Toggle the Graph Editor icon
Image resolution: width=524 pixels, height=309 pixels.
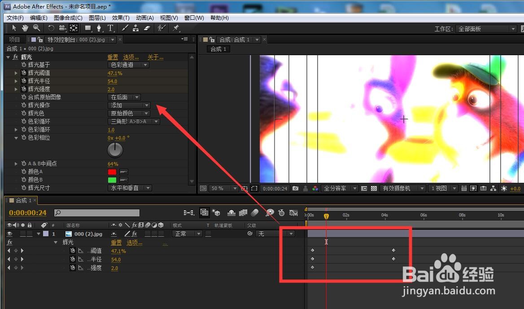coord(293,213)
